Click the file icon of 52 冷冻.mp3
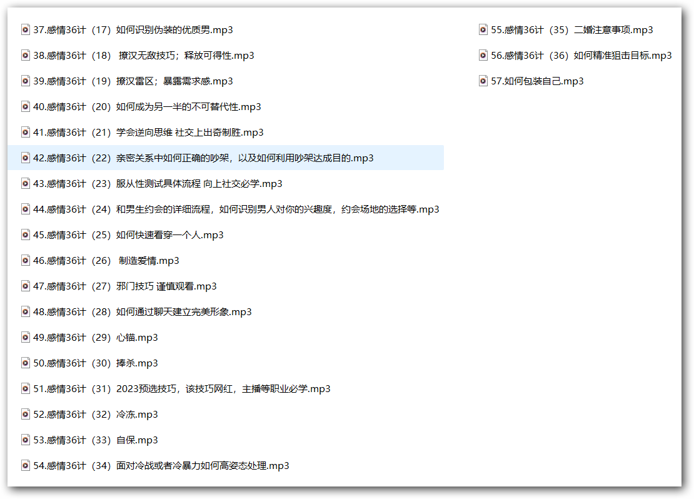This screenshot has width=694, height=499. (26, 414)
